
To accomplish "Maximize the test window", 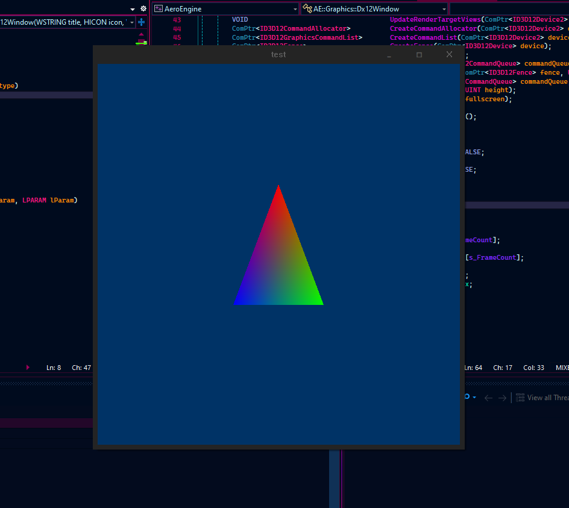I will point(419,55).
